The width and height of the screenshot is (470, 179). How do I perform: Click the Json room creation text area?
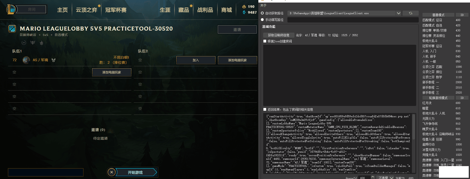[x=339, y=75]
